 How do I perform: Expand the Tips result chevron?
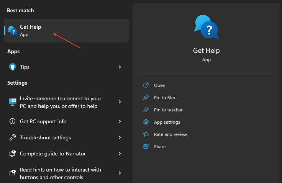point(120,67)
